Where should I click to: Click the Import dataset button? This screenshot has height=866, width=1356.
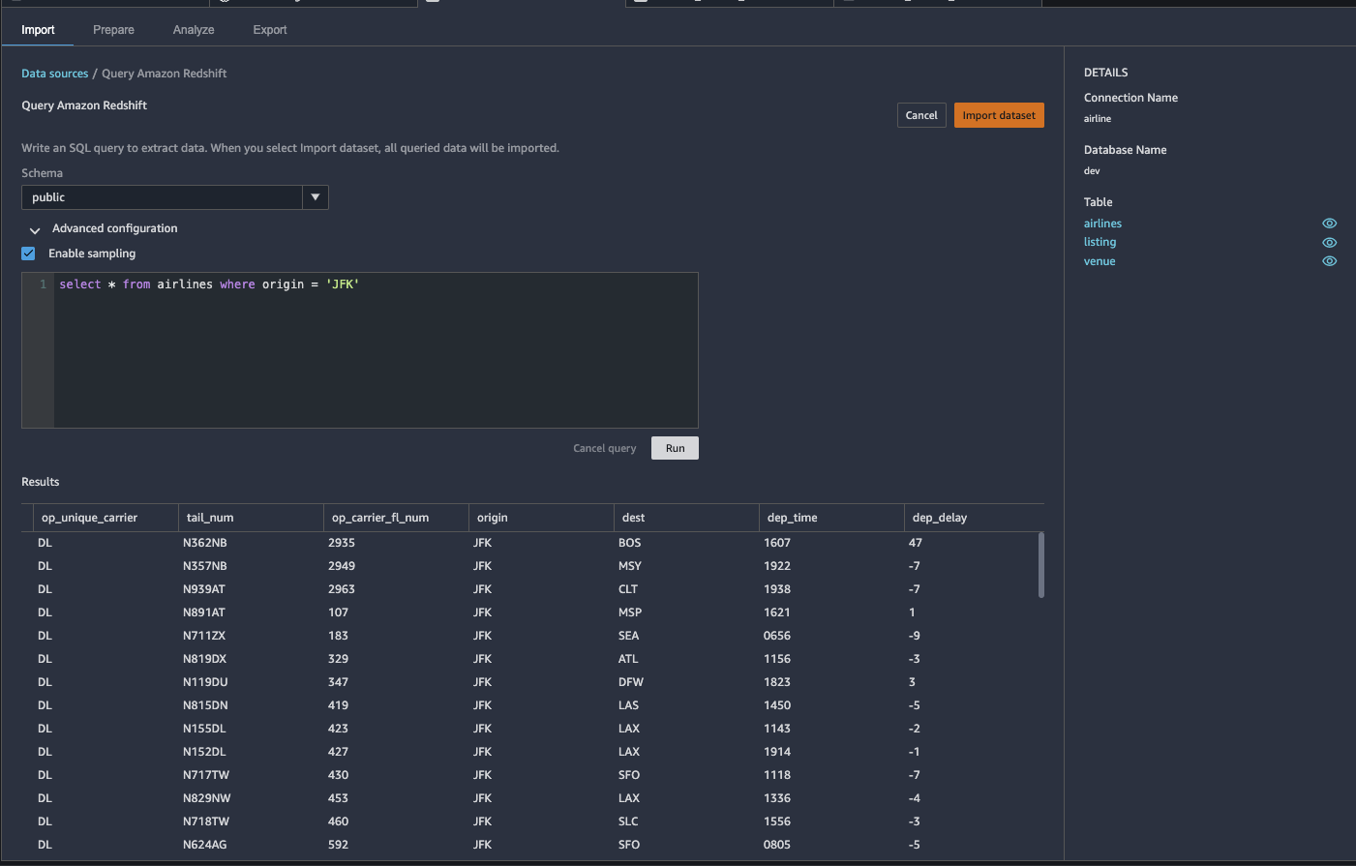(998, 115)
